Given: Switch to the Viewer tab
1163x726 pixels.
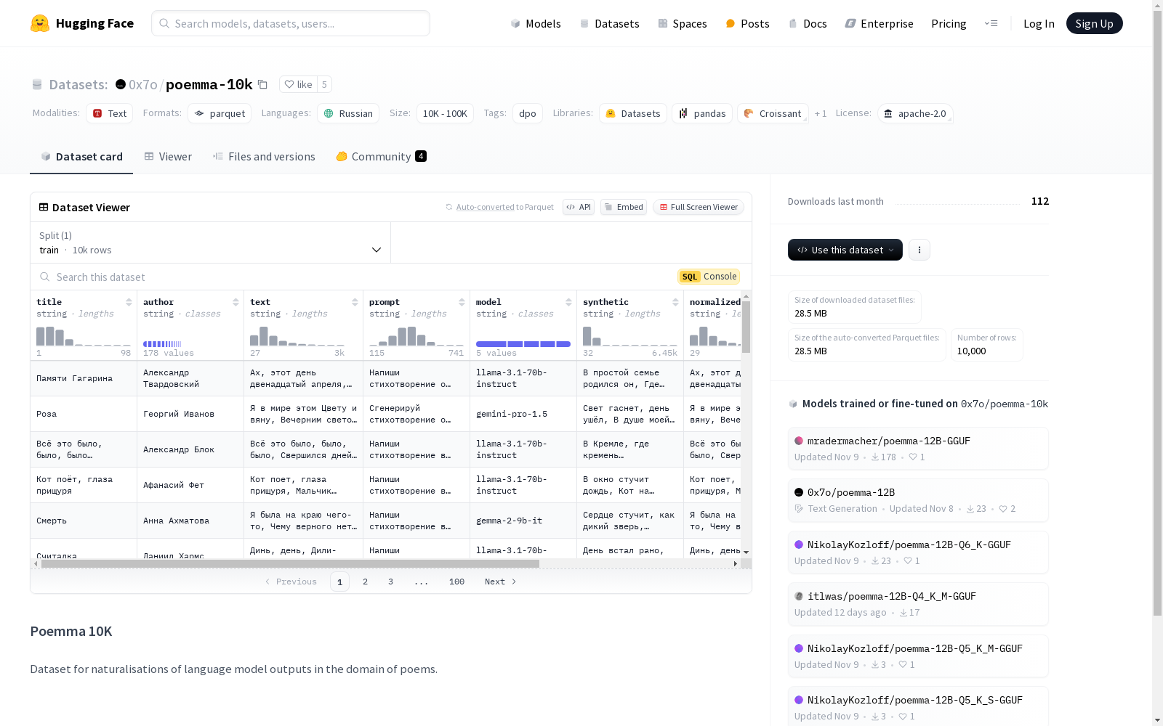Looking at the screenshot, I should [168, 157].
